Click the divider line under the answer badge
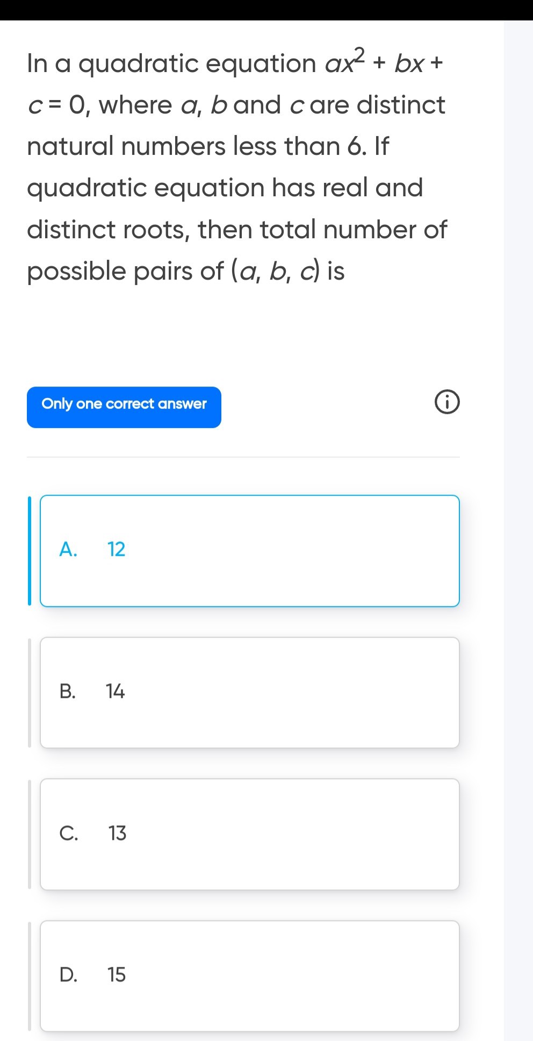Image resolution: width=533 pixels, height=1041 pixels. point(244,457)
